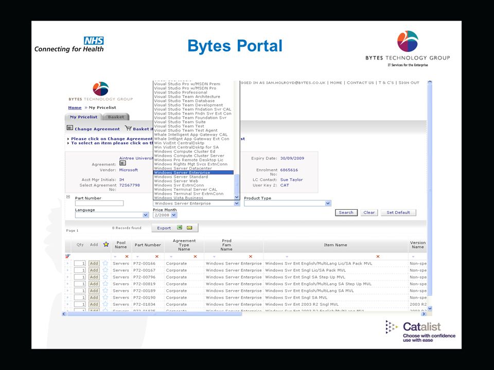This screenshot has width=494, height=370.
Task: Focus the Part Number input field
Action: (x=99, y=203)
